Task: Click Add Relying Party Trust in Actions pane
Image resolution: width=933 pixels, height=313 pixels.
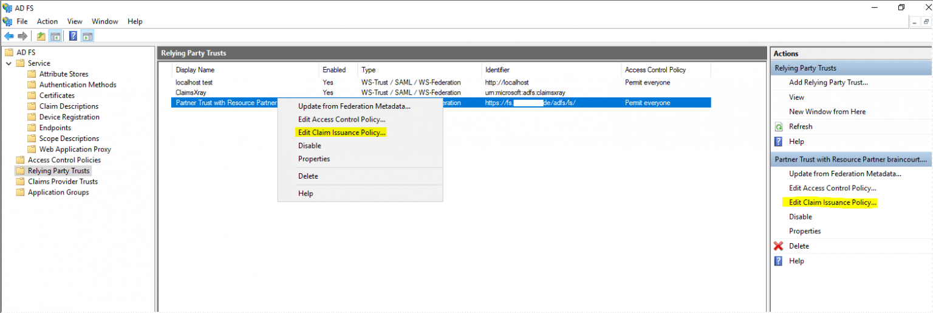Action: point(828,82)
